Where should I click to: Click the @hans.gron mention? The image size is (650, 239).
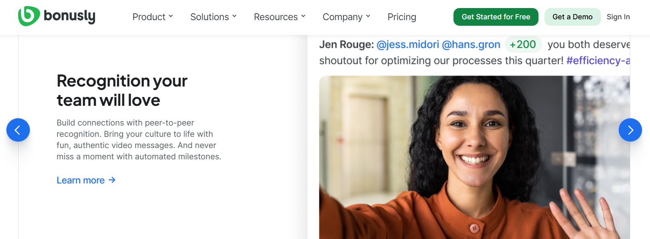[470, 44]
